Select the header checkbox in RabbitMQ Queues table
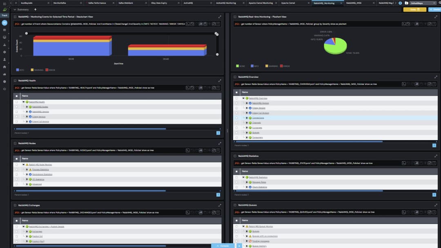Screen dimensions: 441x248 coord(237,220)
